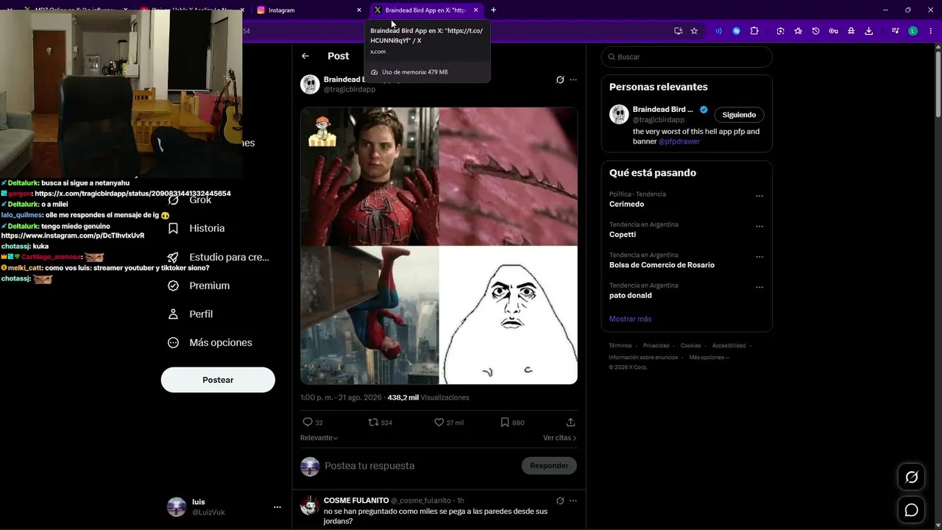Go to Perfil in the left navigation

pos(191,314)
